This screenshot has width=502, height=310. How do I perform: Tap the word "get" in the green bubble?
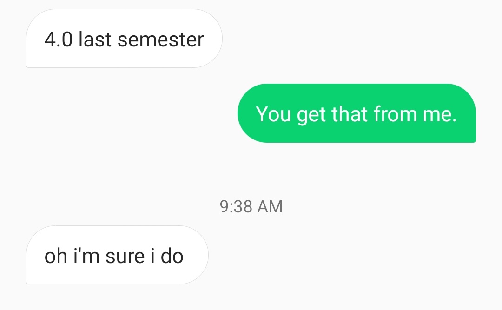coord(311,115)
